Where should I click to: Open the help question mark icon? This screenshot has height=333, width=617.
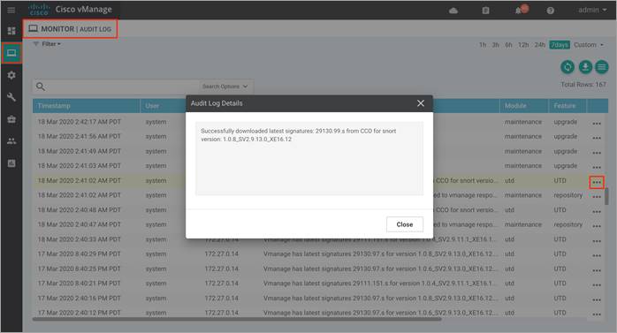[550, 11]
